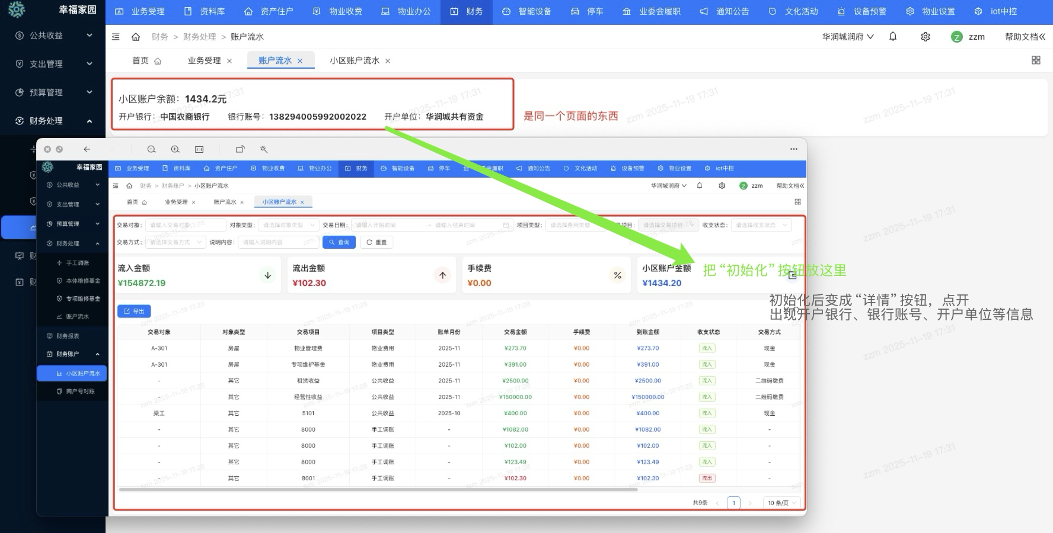This screenshot has width=1053, height=533.
Task: Click the magic wand icon in viewer toolbar
Action: 264,149
